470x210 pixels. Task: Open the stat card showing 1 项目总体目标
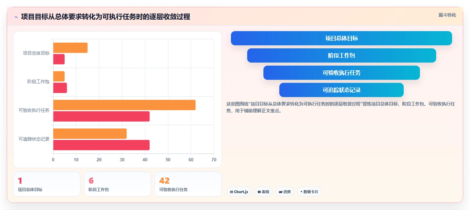[x=47, y=184]
